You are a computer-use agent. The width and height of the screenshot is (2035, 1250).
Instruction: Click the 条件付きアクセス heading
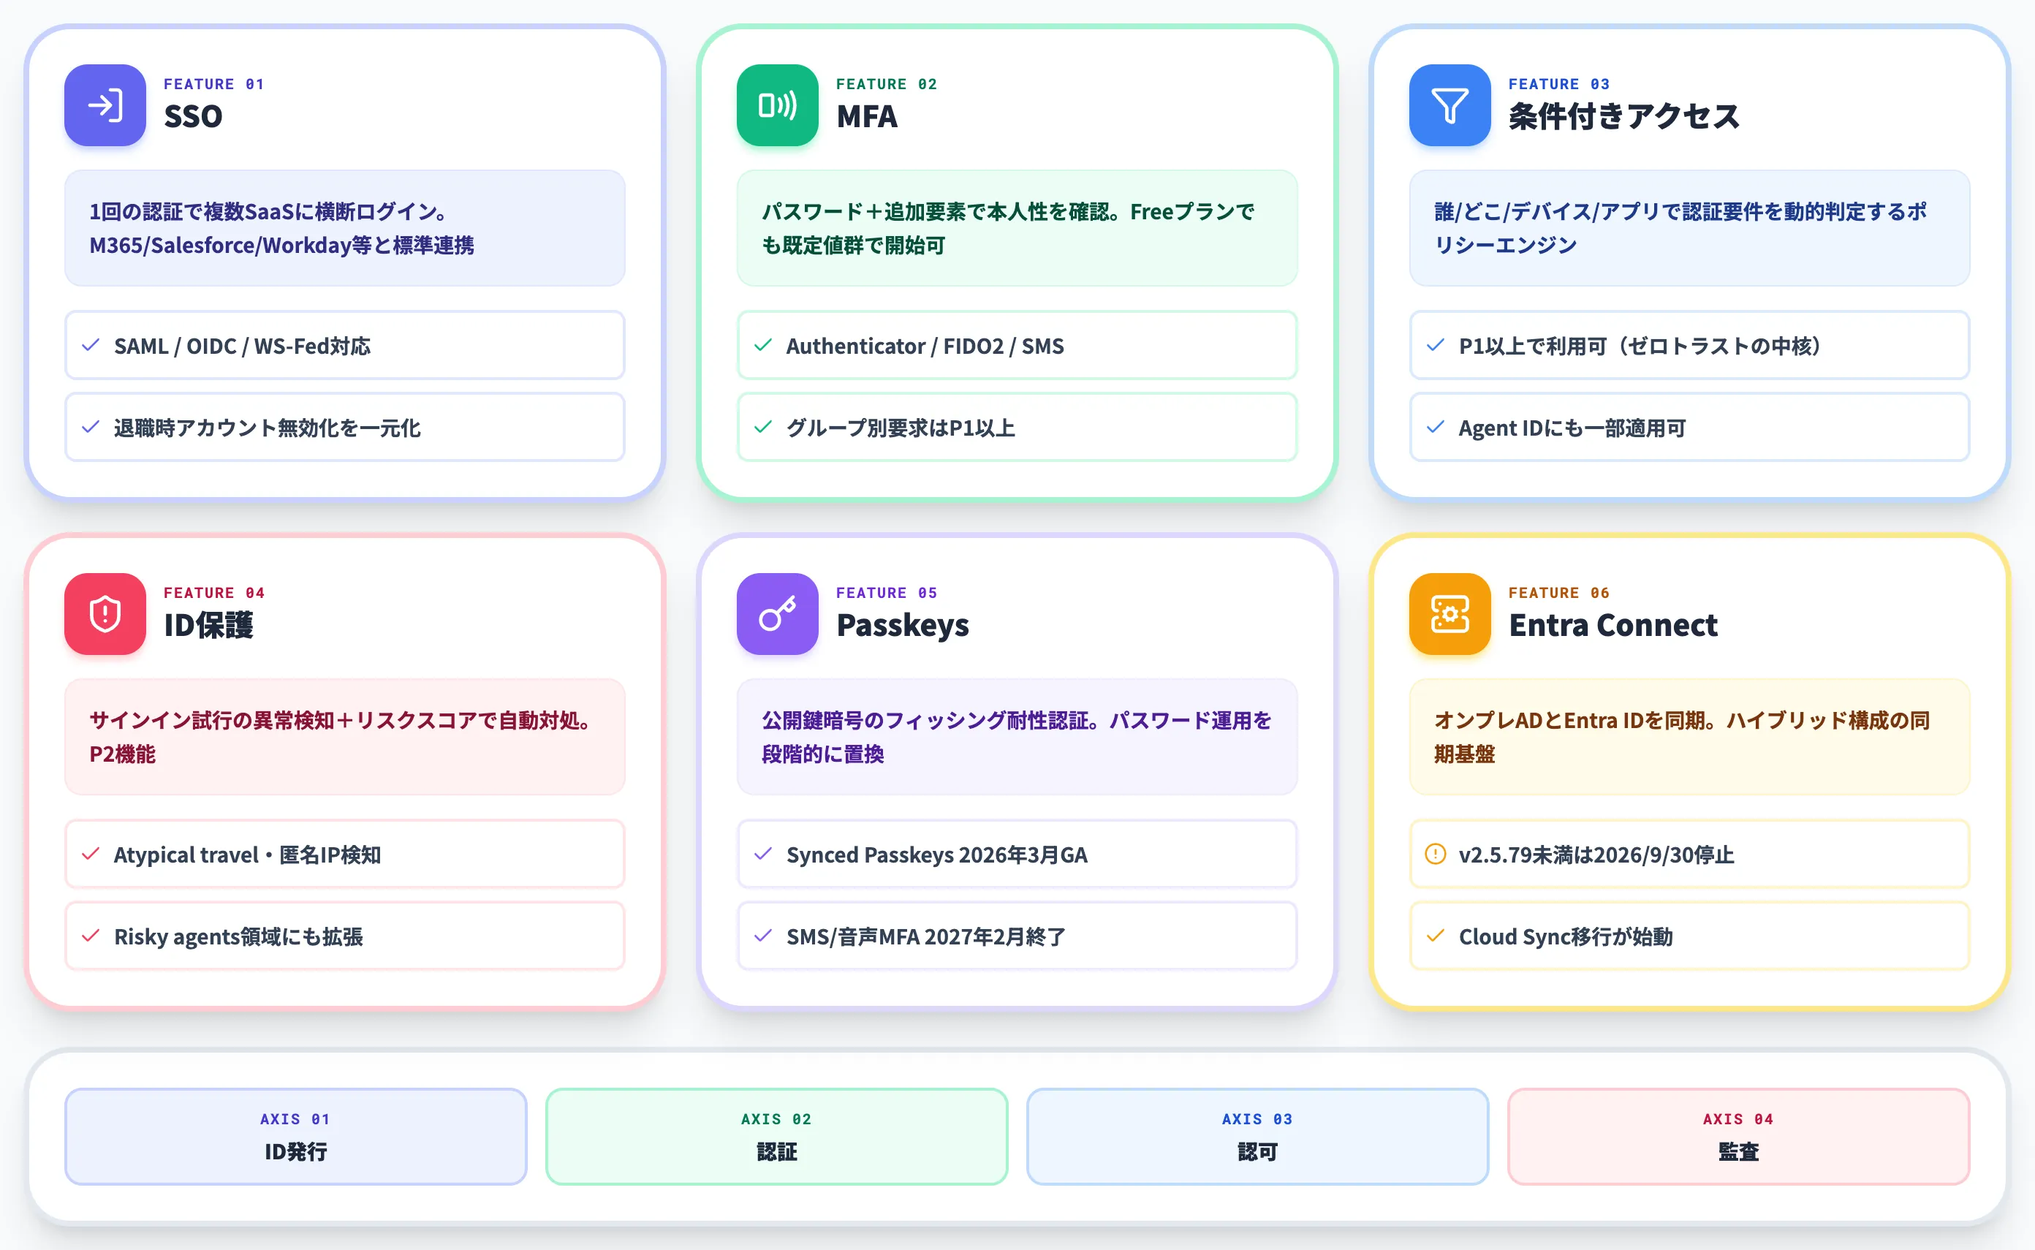1623,116
